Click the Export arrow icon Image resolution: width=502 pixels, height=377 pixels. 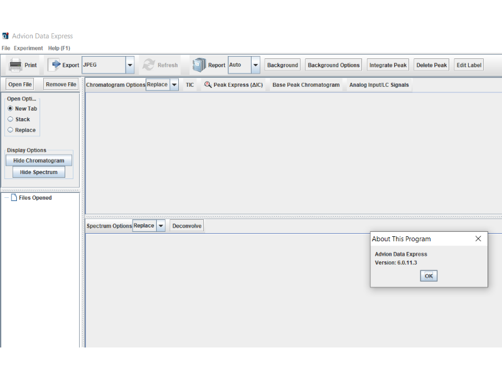pos(55,65)
